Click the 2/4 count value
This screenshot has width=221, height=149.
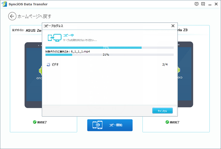[165, 64]
